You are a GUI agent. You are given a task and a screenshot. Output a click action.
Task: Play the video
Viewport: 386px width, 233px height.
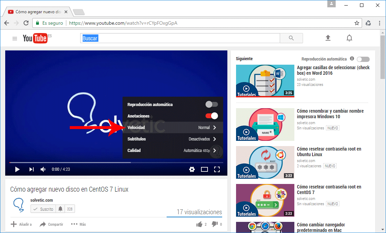pos(17,169)
